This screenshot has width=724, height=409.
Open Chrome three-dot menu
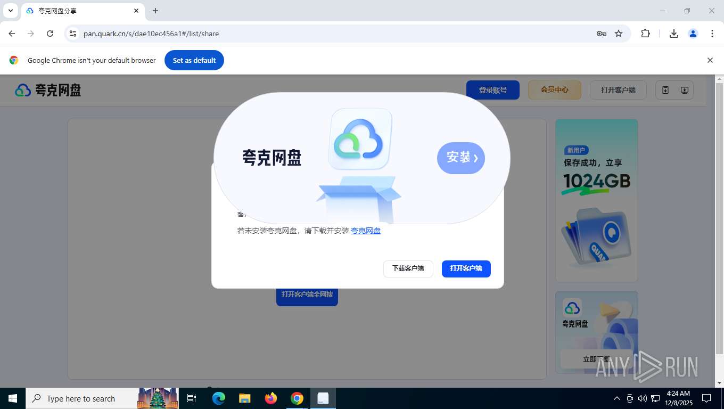click(712, 34)
